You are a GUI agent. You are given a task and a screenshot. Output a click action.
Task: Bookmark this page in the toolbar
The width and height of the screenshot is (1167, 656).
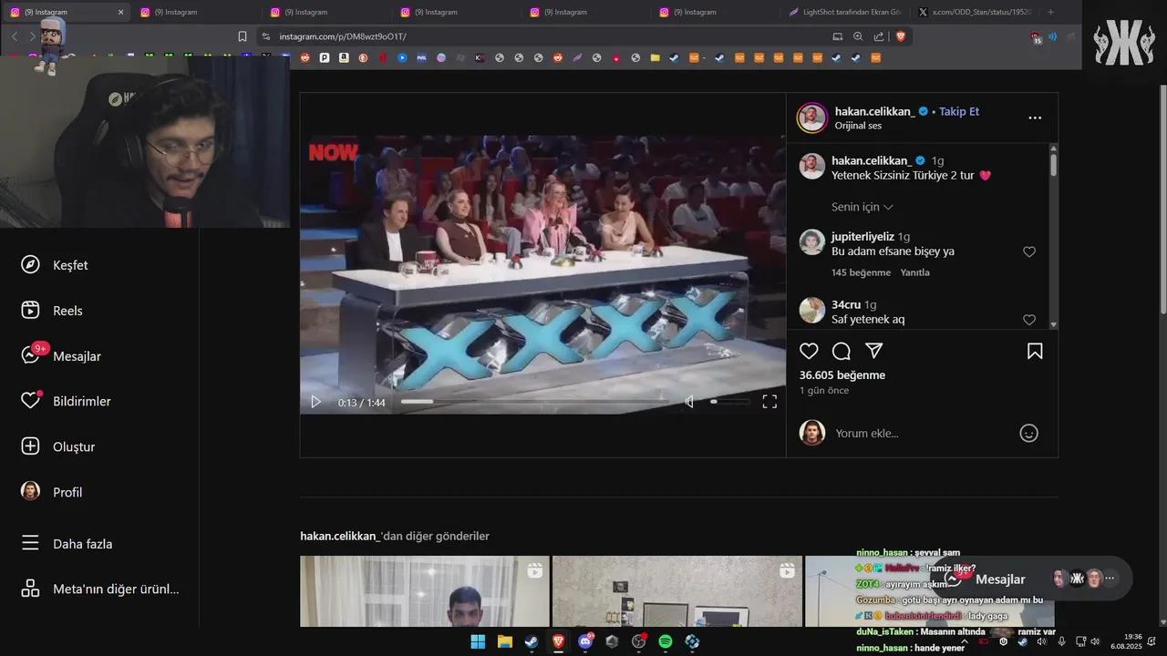(x=243, y=36)
